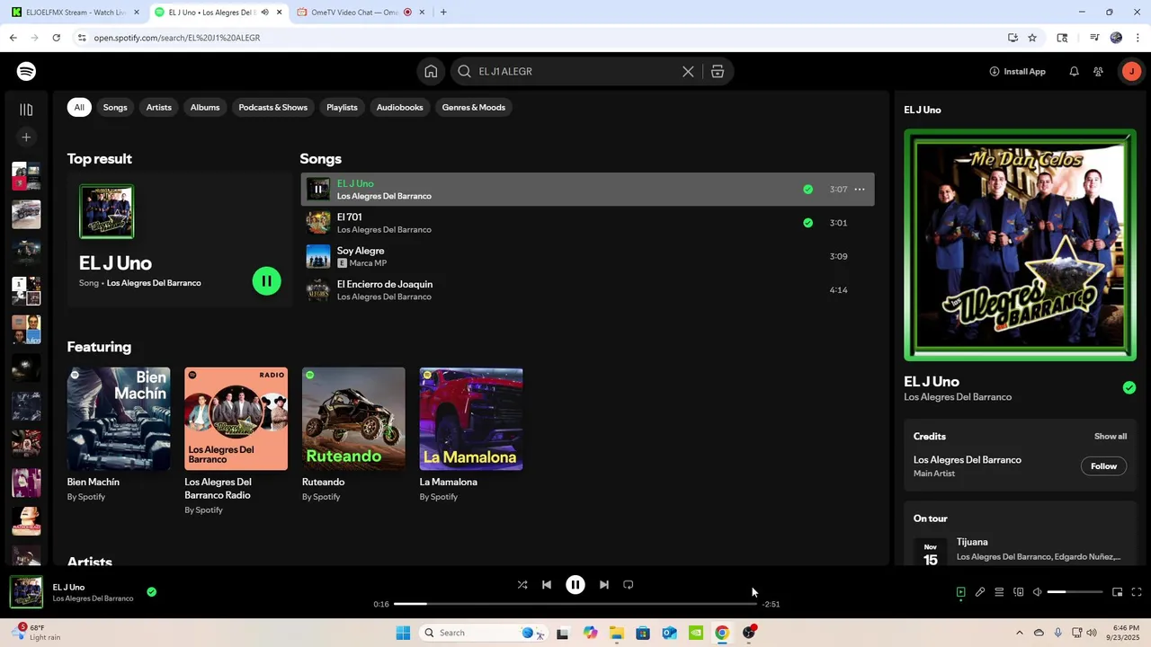Adjust the Spotify volume slider
The height and width of the screenshot is (647, 1151).
click(1075, 592)
